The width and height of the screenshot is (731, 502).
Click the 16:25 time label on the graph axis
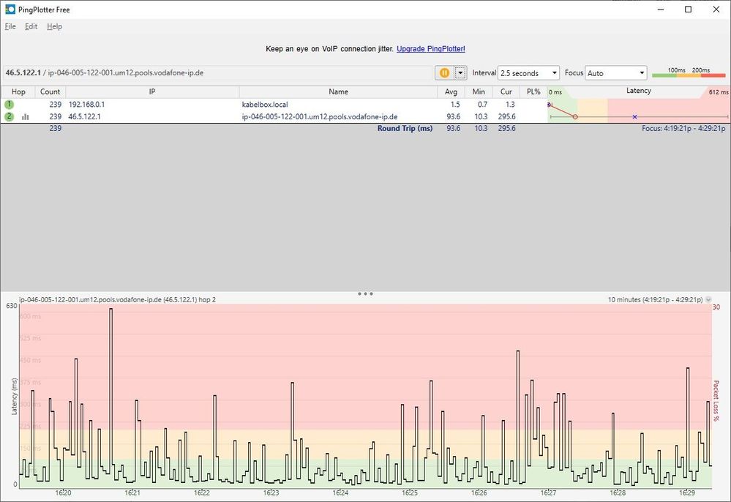[x=410, y=492]
